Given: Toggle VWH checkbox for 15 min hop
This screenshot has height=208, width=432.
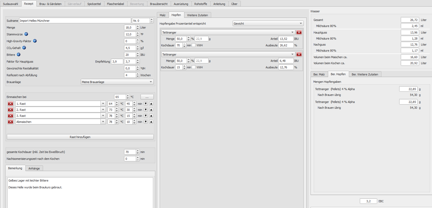Looking at the screenshot, I should [x=194, y=67].
